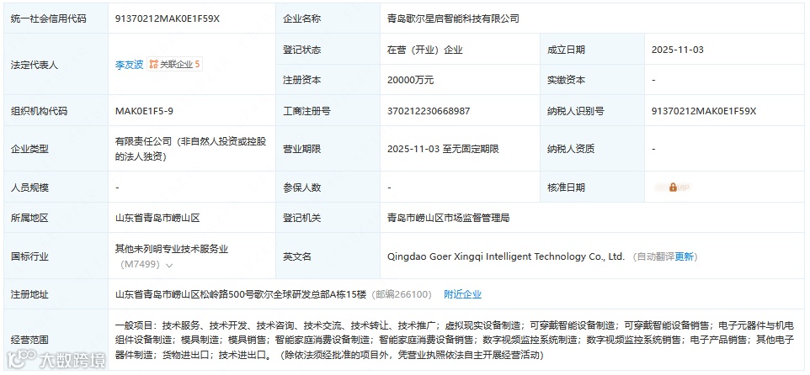
Task: Select the company type 有限责任公司 text
Action: [x=190, y=149]
